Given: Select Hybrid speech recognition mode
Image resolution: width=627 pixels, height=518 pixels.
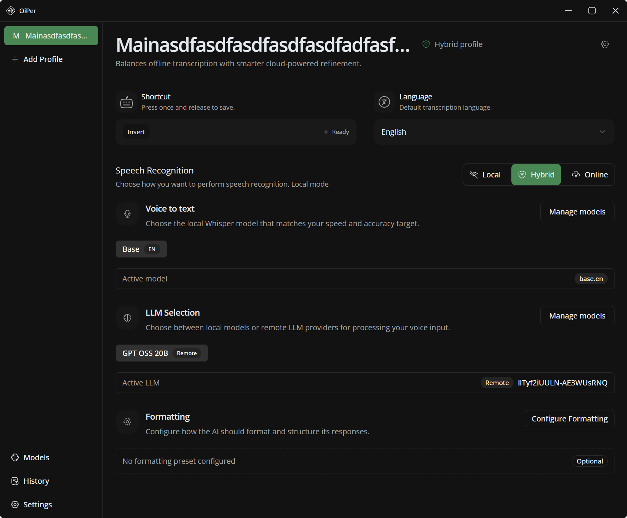Looking at the screenshot, I should click(x=536, y=175).
